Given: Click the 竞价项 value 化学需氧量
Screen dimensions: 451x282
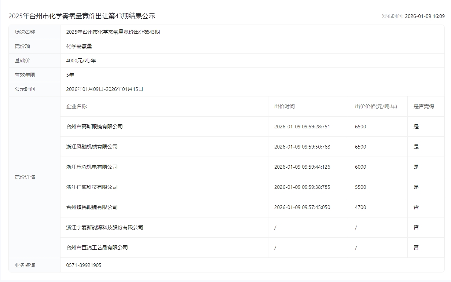Looking at the screenshot, I should (79, 46).
